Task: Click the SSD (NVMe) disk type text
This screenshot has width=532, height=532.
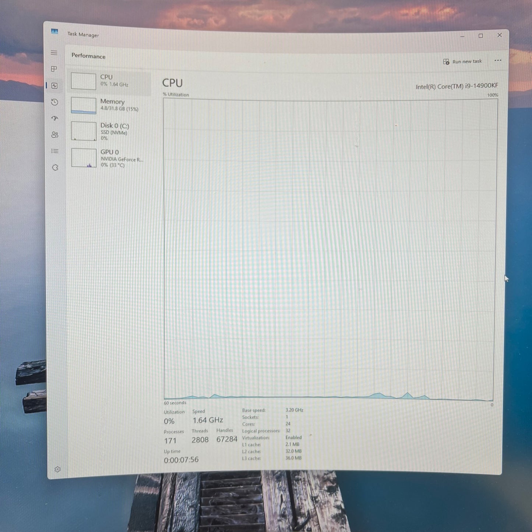Action: pyautogui.click(x=114, y=133)
